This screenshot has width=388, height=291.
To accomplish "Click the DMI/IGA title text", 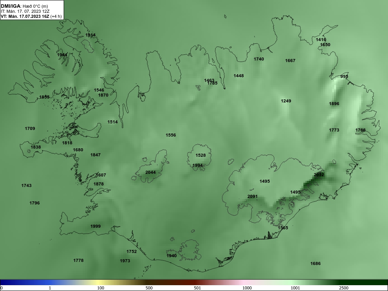I will click(x=10, y=6).
